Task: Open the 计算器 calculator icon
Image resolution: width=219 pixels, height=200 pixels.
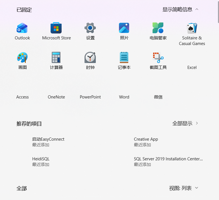Action: pos(56,57)
